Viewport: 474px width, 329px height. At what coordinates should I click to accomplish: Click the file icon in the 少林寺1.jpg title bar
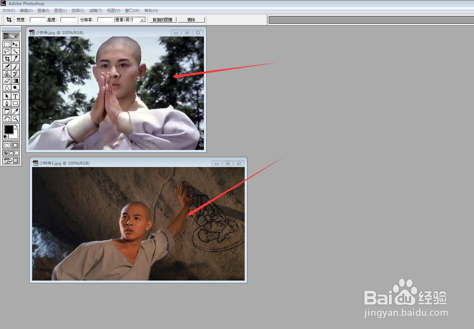(x=35, y=163)
